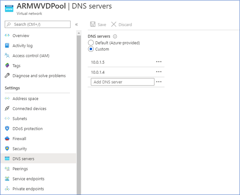Click the DDoS protection shield icon
Image resolution: width=240 pixels, height=195 pixels.
pyautogui.click(x=7, y=129)
